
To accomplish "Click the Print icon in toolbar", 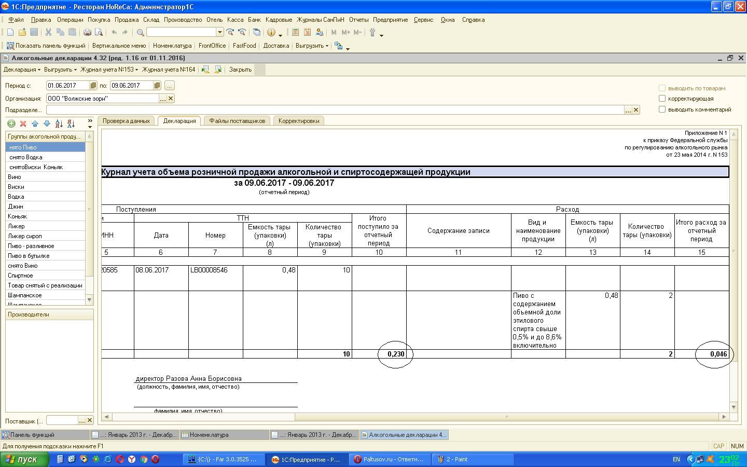I will (x=87, y=32).
